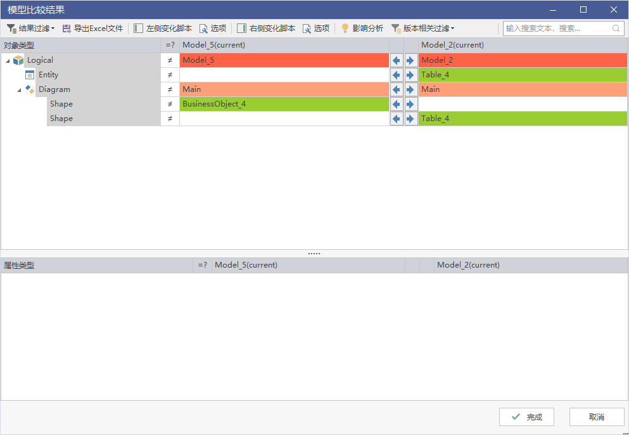629x435 pixels.
Task: Close the 模型比较结果 window
Action: tap(613, 10)
